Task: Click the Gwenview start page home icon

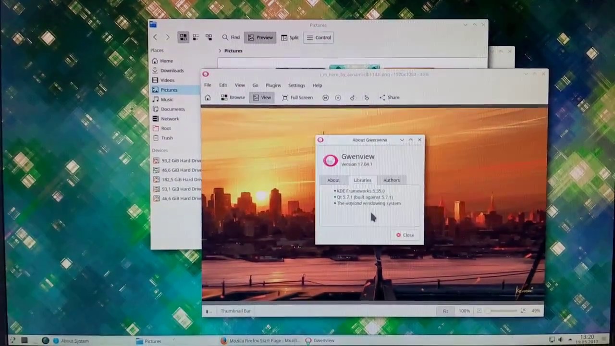Action: tap(208, 98)
